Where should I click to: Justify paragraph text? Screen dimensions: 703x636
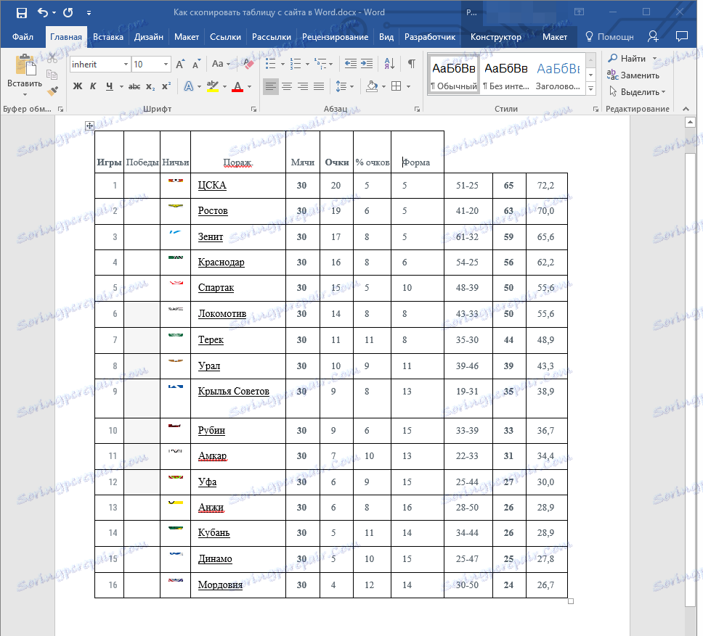click(319, 86)
